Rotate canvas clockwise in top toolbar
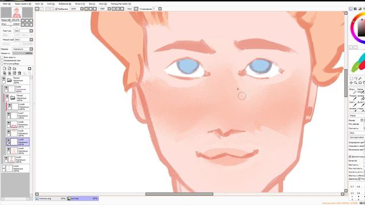The height and width of the screenshot is (205, 365). (x=118, y=9)
